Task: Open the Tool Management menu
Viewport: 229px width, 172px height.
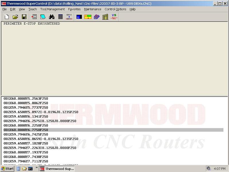Action: pyautogui.click(x=52, y=9)
